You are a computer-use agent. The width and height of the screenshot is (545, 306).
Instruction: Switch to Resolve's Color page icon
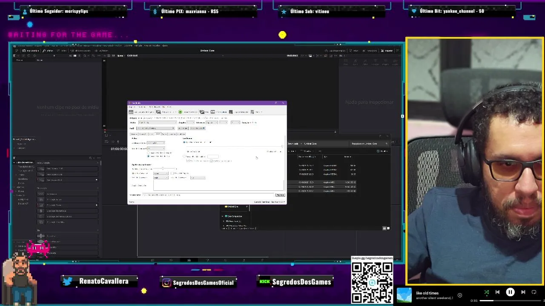point(226,260)
